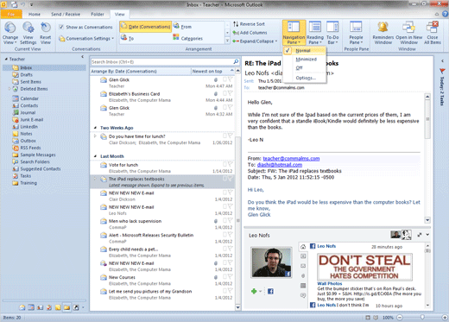This screenshot has width=449, height=322.
Task: Open the Drafts folder
Action: tap(26, 75)
